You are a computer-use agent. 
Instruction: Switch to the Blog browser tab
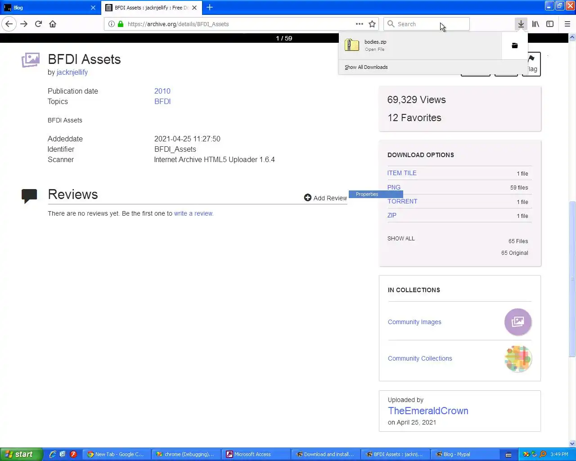pos(49,8)
